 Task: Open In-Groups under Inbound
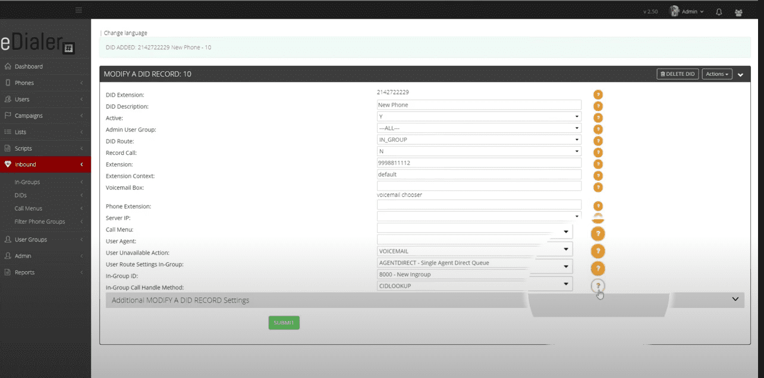[27, 182]
